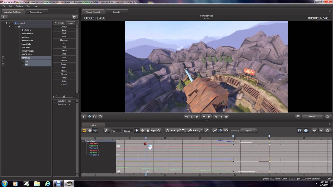Toggle checkbox next to transform row
333x187 pixels.
pos(3,58)
